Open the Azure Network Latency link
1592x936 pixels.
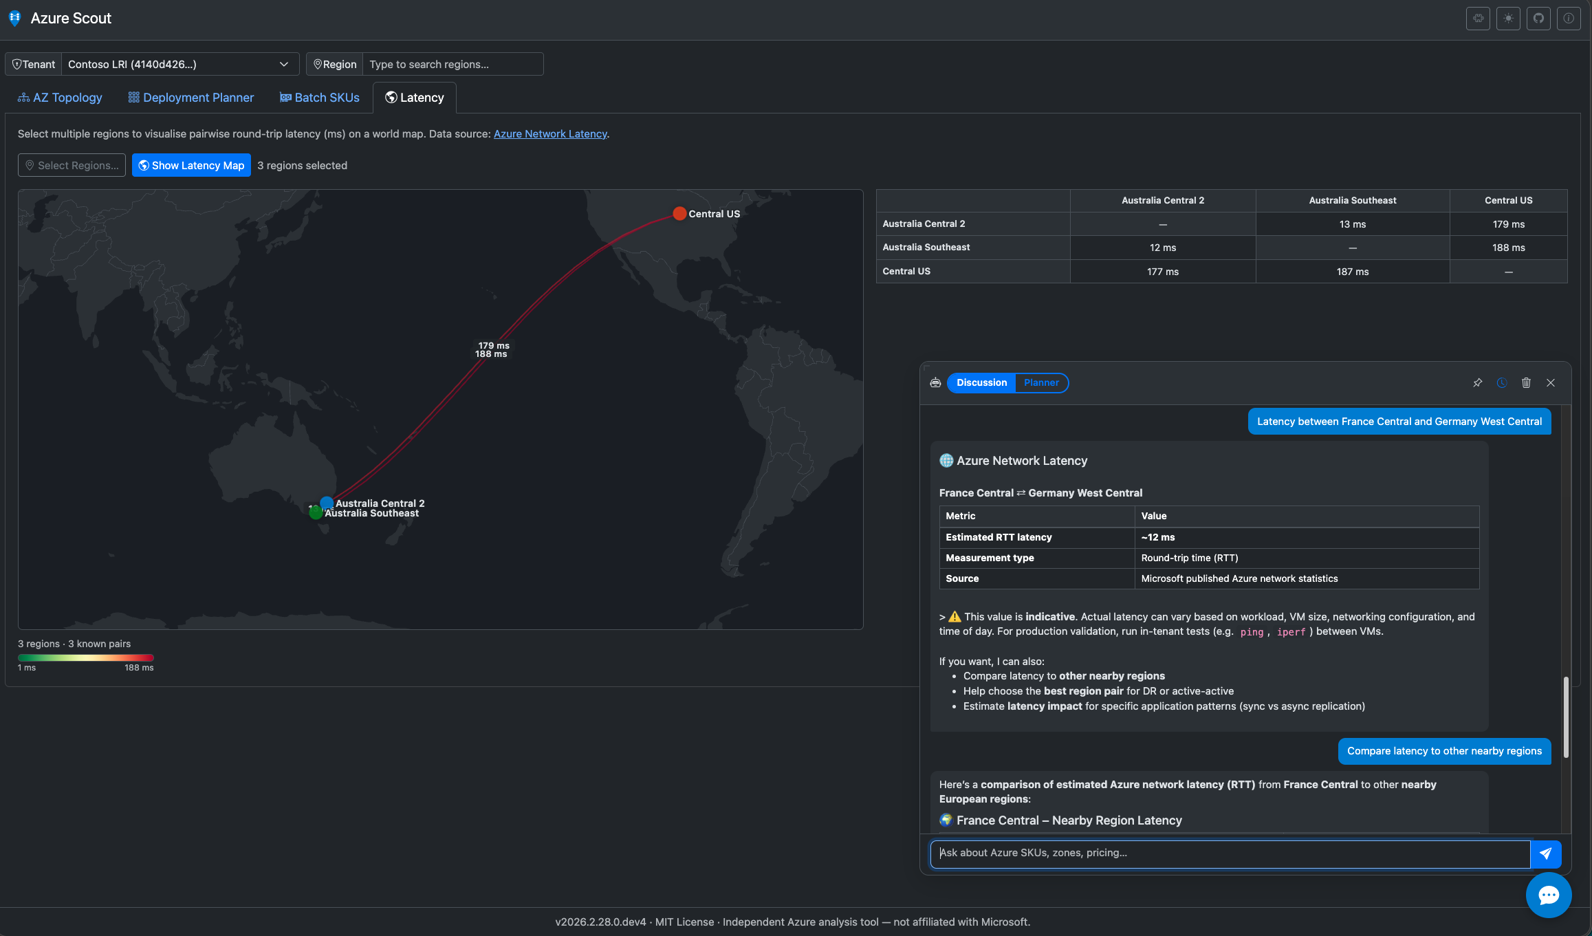(550, 134)
